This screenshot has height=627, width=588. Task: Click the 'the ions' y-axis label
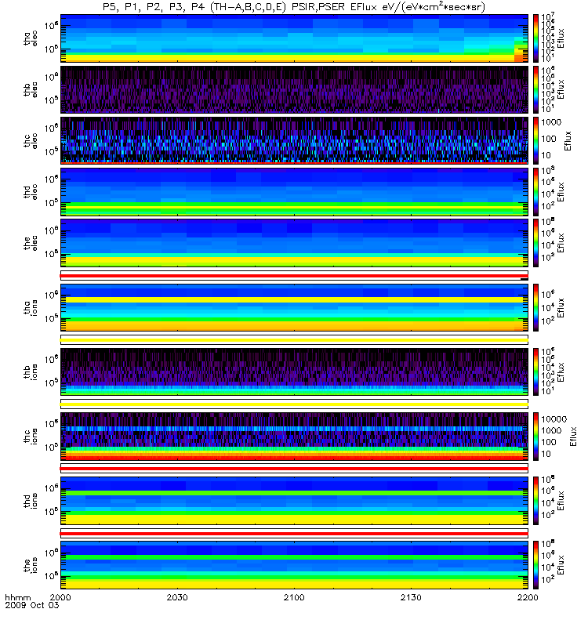31,565
